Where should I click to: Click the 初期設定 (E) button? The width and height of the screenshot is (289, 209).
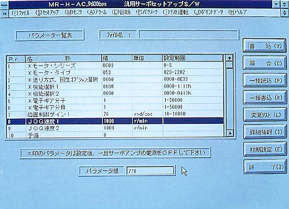[x=265, y=149]
